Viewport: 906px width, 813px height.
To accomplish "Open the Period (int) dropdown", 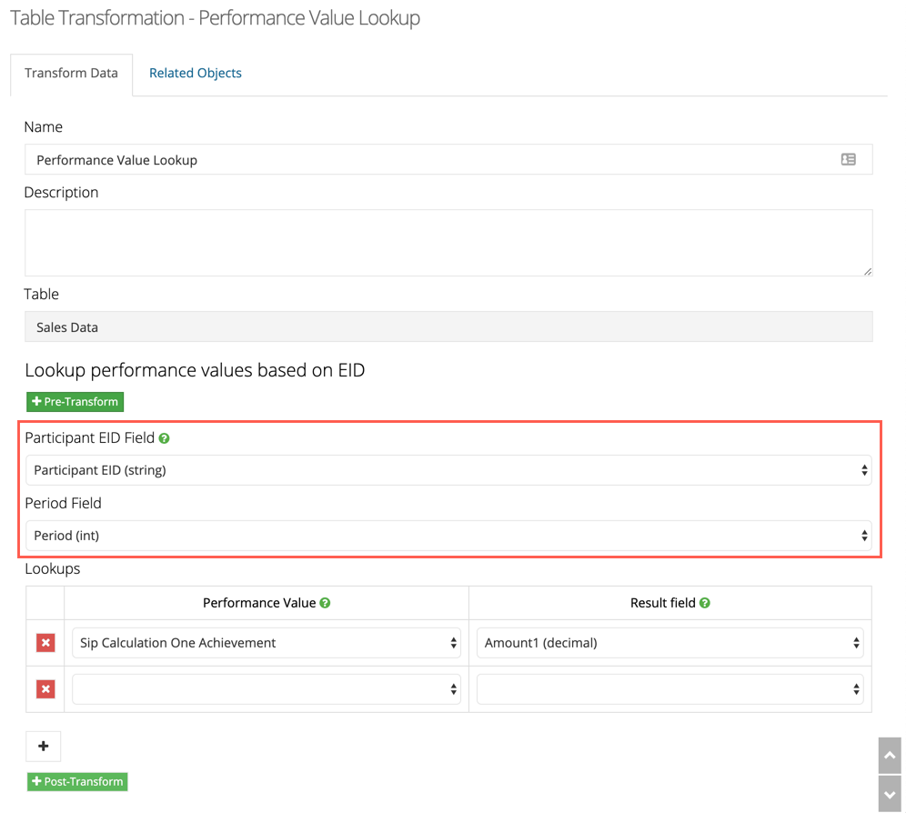I will click(x=448, y=536).
